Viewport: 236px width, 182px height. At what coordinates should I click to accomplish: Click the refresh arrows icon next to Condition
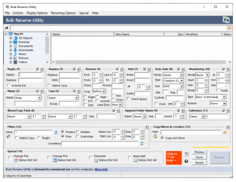point(142,143)
